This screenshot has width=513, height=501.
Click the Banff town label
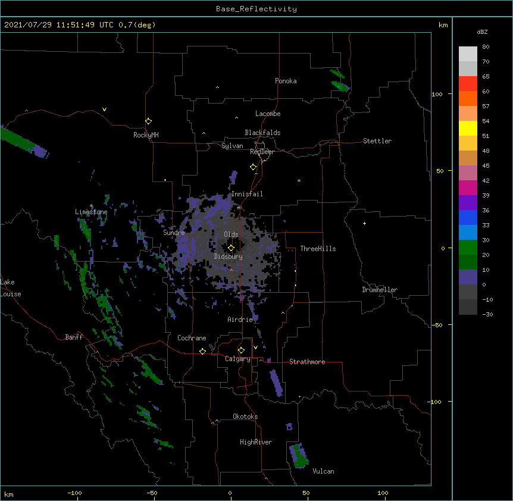pyautogui.click(x=74, y=337)
